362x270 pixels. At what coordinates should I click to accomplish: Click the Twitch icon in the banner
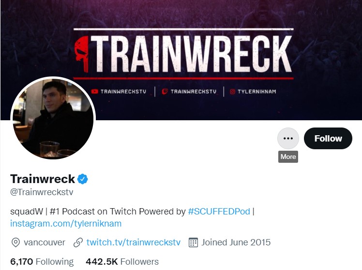coord(165,92)
